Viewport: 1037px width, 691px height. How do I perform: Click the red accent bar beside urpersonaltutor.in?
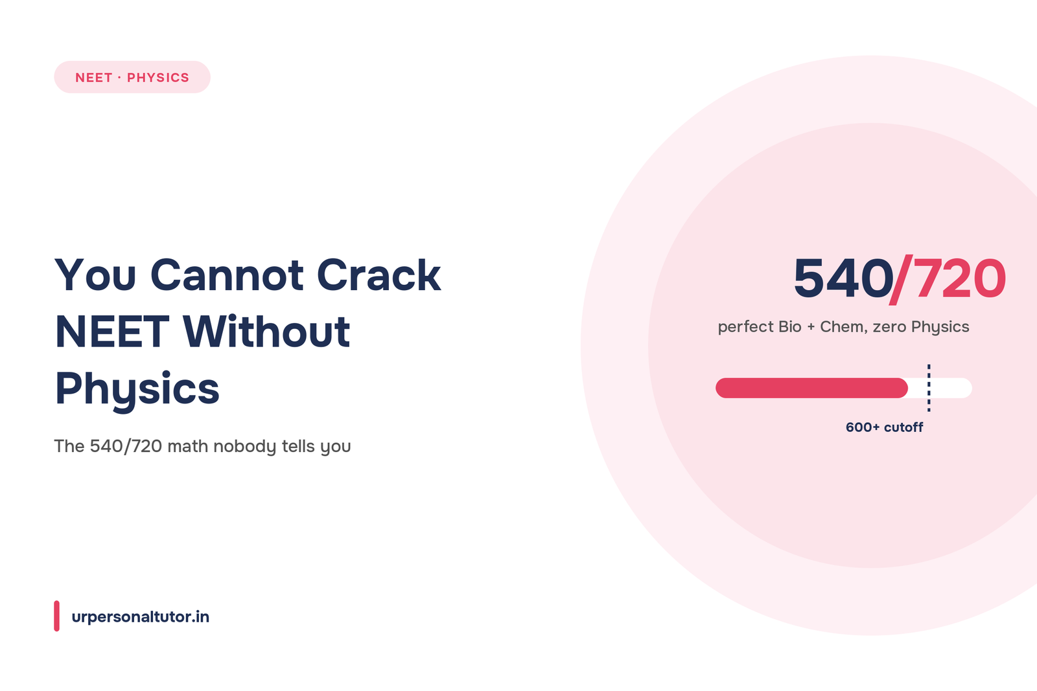coord(57,616)
